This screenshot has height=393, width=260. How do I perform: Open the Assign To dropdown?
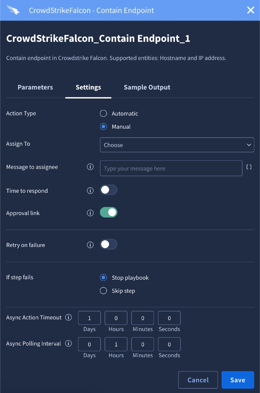tap(177, 145)
